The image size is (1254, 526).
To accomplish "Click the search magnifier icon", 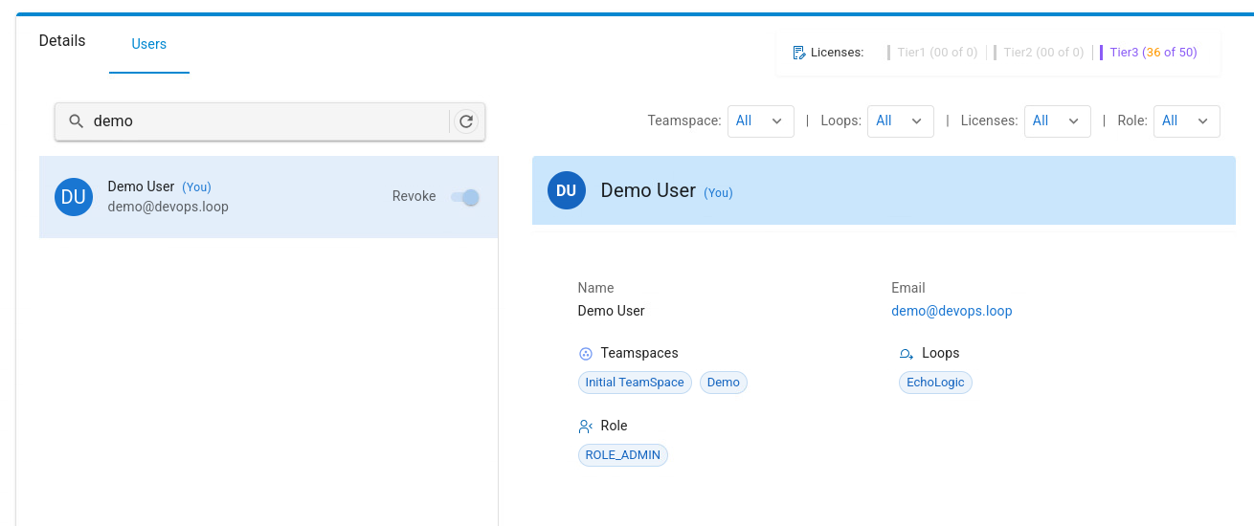I will tap(76, 121).
